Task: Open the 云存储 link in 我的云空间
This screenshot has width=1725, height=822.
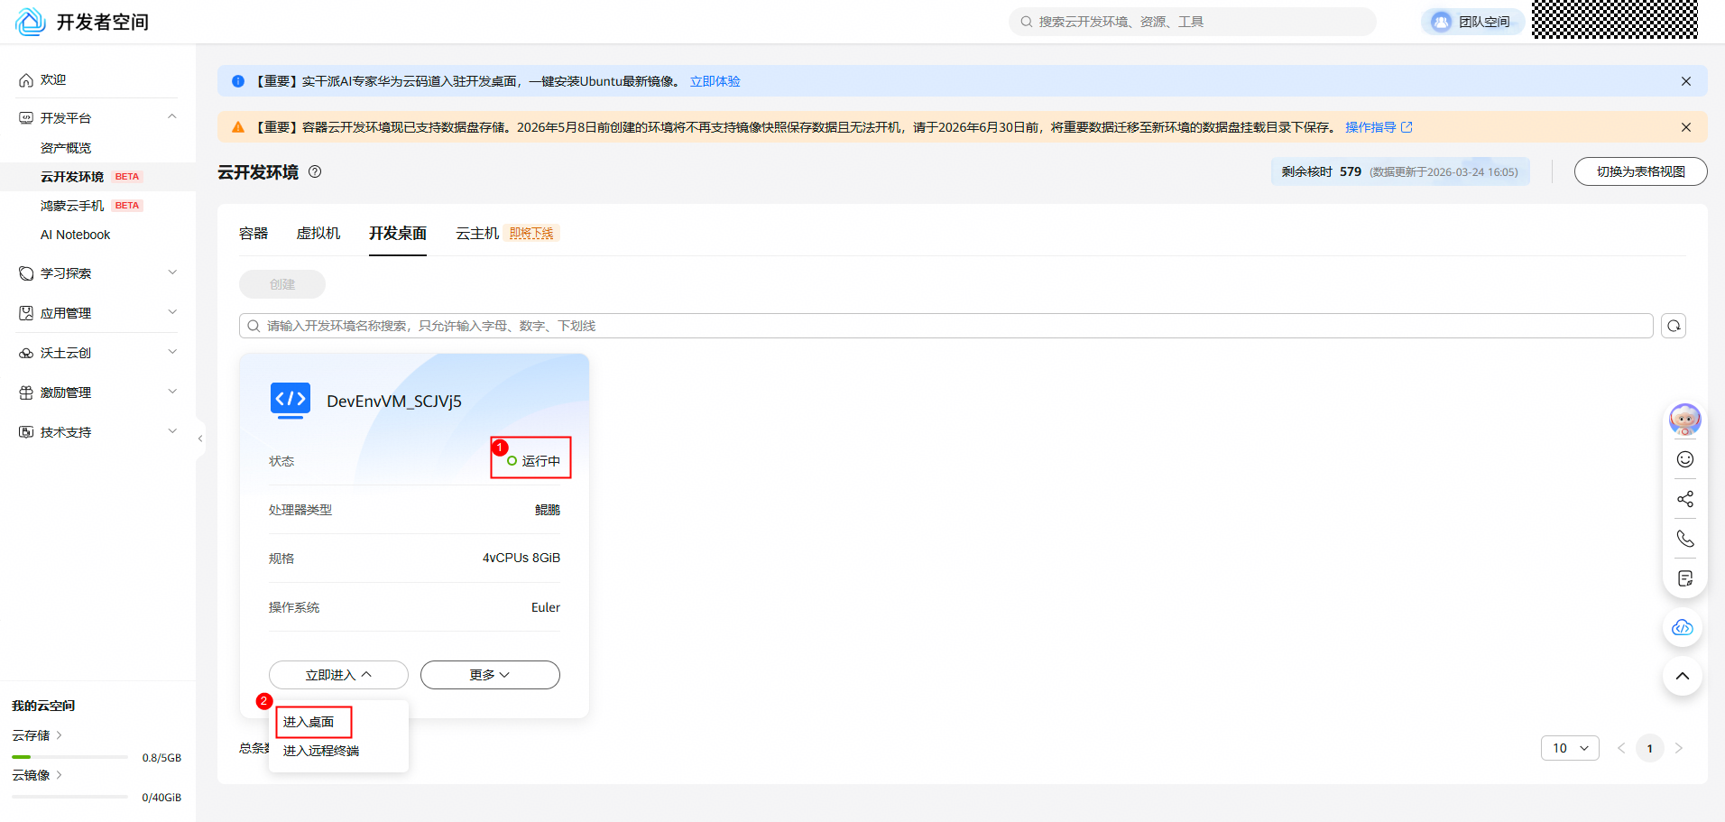Action: (37, 735)
